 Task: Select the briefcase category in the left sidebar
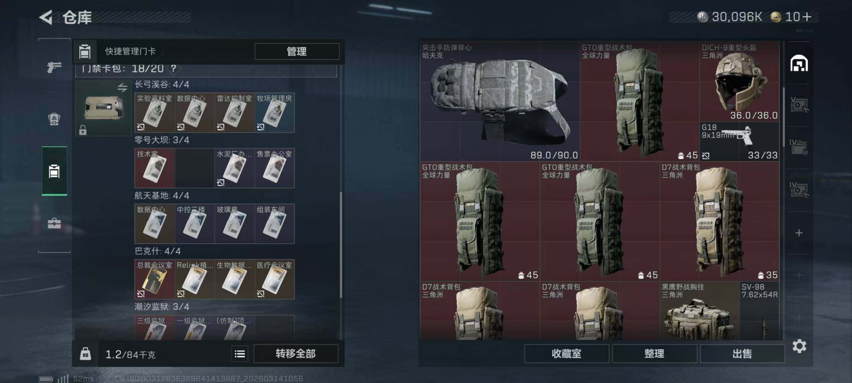click(x=54, y=224)
